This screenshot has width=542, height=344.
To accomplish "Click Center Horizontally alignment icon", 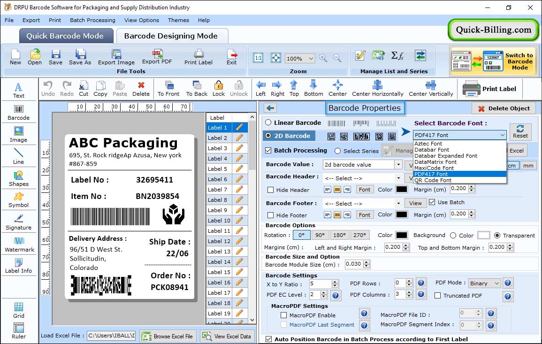I will [x=377, y=89].
